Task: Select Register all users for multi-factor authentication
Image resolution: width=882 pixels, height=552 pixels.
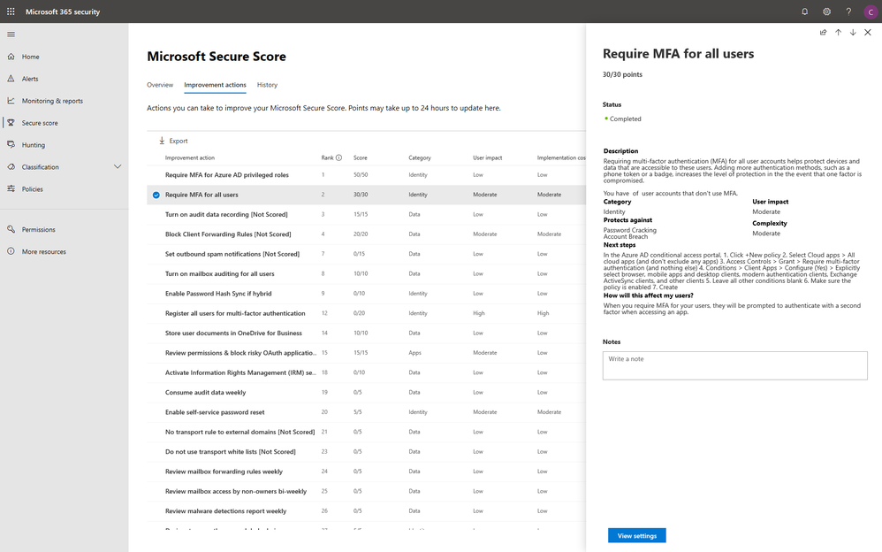Action: (x=366, y=313)
